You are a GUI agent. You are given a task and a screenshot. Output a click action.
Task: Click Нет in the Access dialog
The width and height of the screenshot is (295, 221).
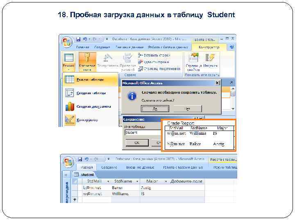tap(188, 108)
